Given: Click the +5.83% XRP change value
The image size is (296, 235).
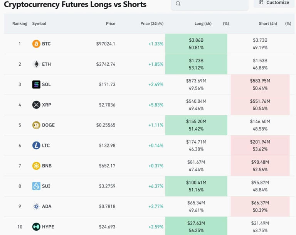Looking at the screenshot, I should (x=156, y=105).
